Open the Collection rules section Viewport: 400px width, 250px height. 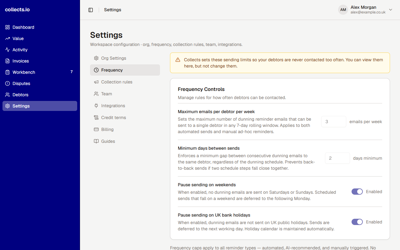tap(125, 82)
